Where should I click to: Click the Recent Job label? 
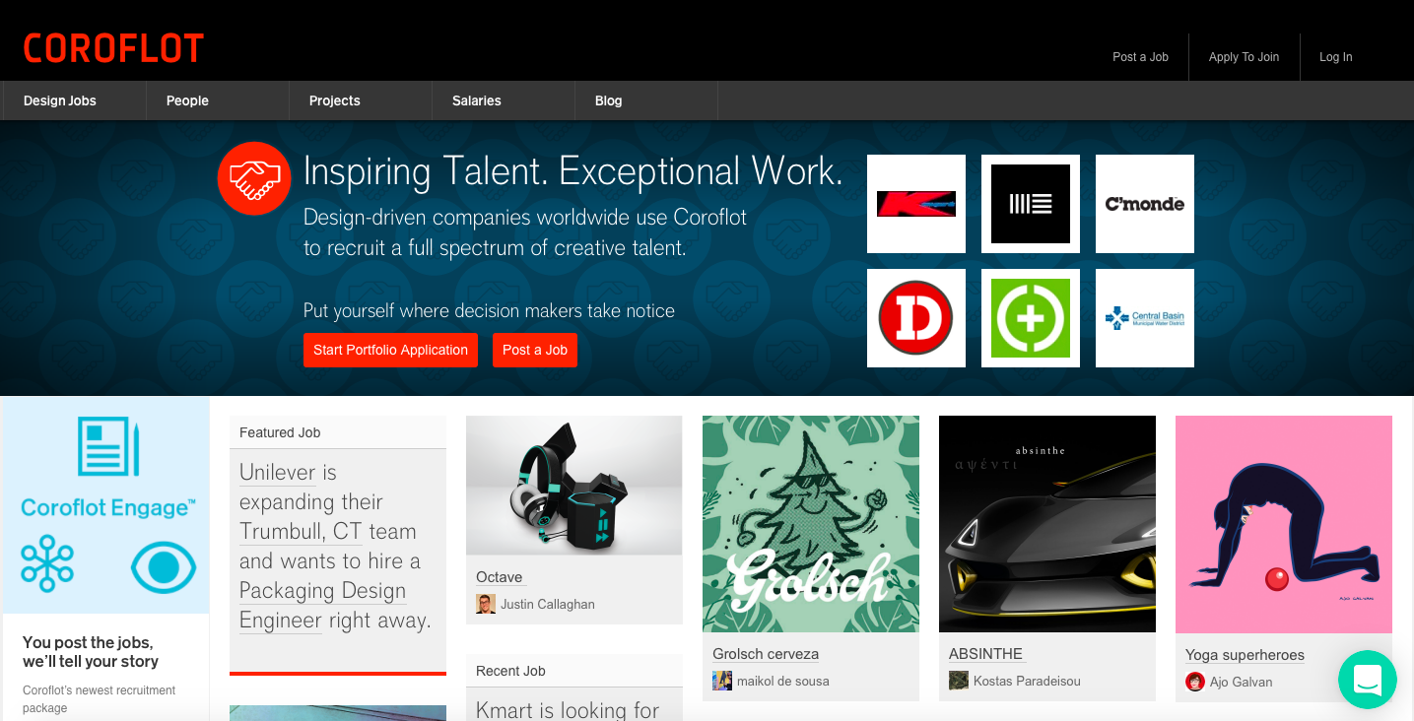(510, 671)
